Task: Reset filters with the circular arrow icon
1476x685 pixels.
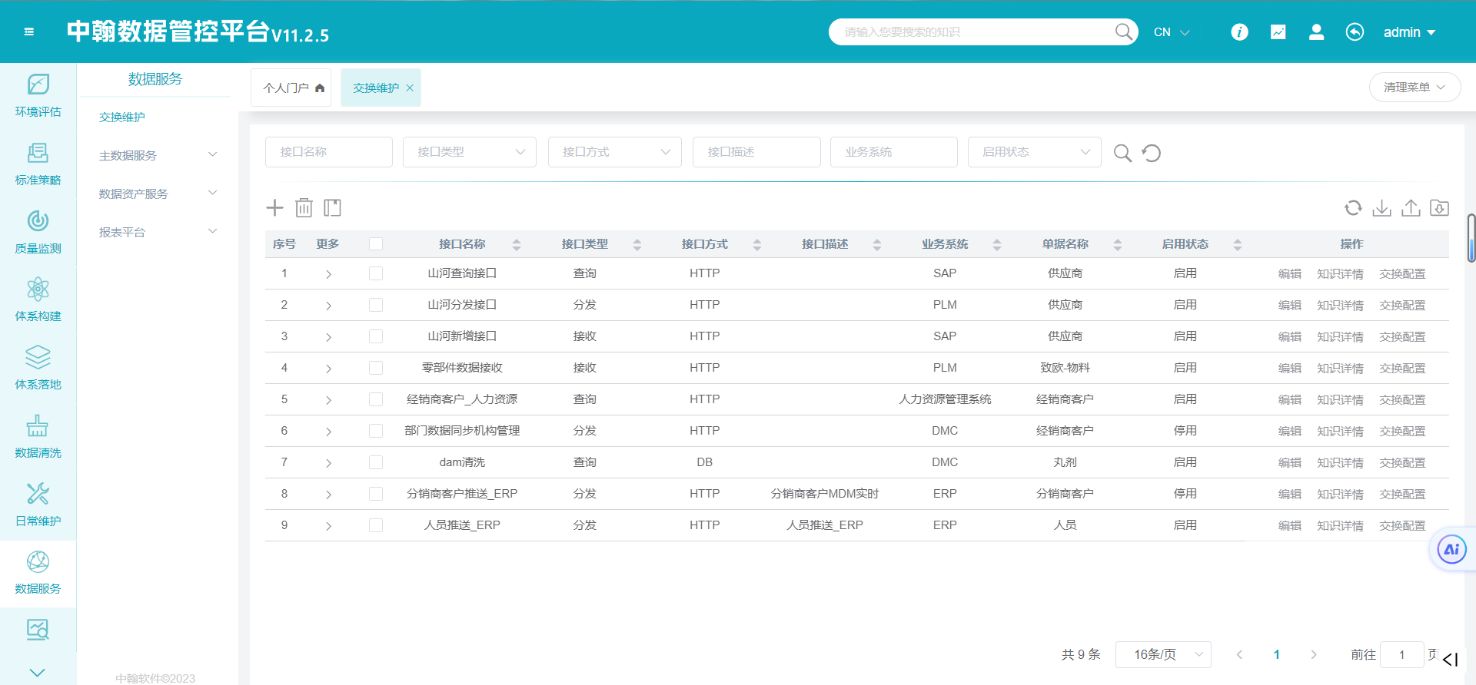Action: (x=1151, y=153)
